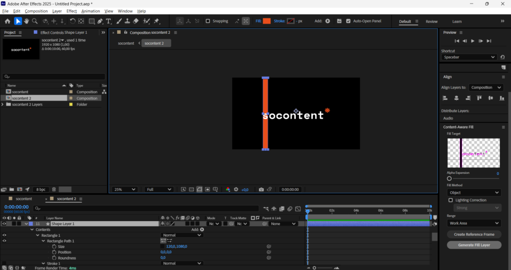The image size is (511, 270).
Task: Jump to the last frame in Preview
Action: pos(489,41)
